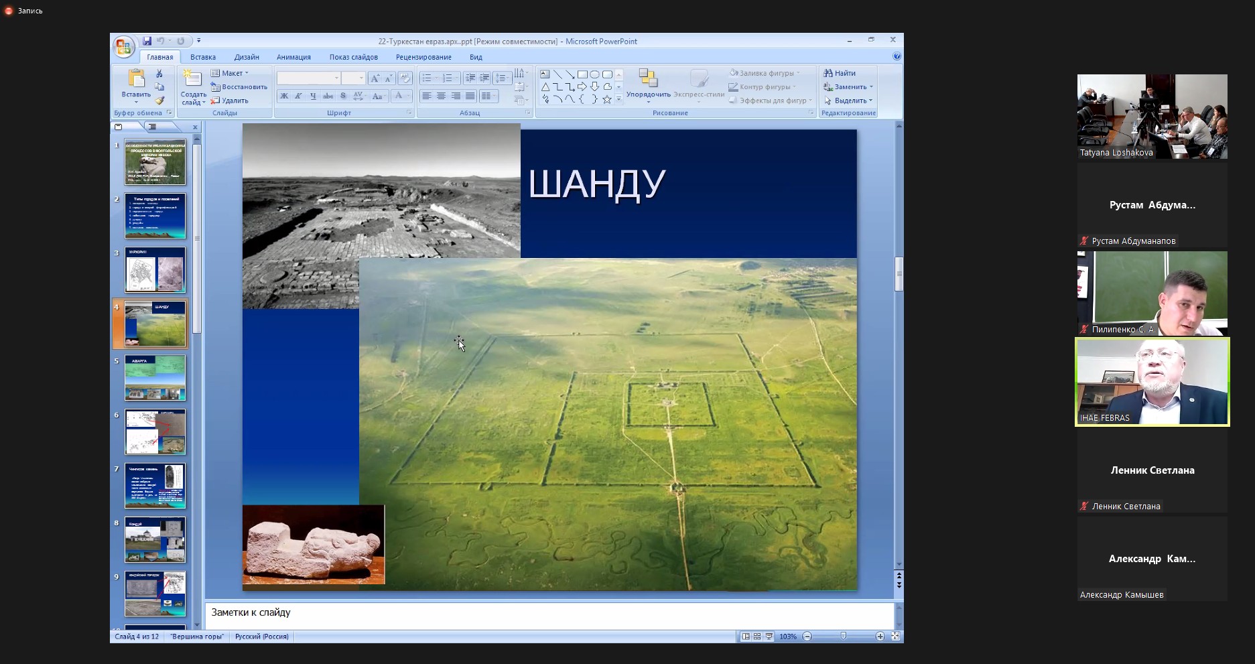The image size is (1255, 664).
Task: Click the zoom slider in status bar
Action: click(x=843, y=637)
